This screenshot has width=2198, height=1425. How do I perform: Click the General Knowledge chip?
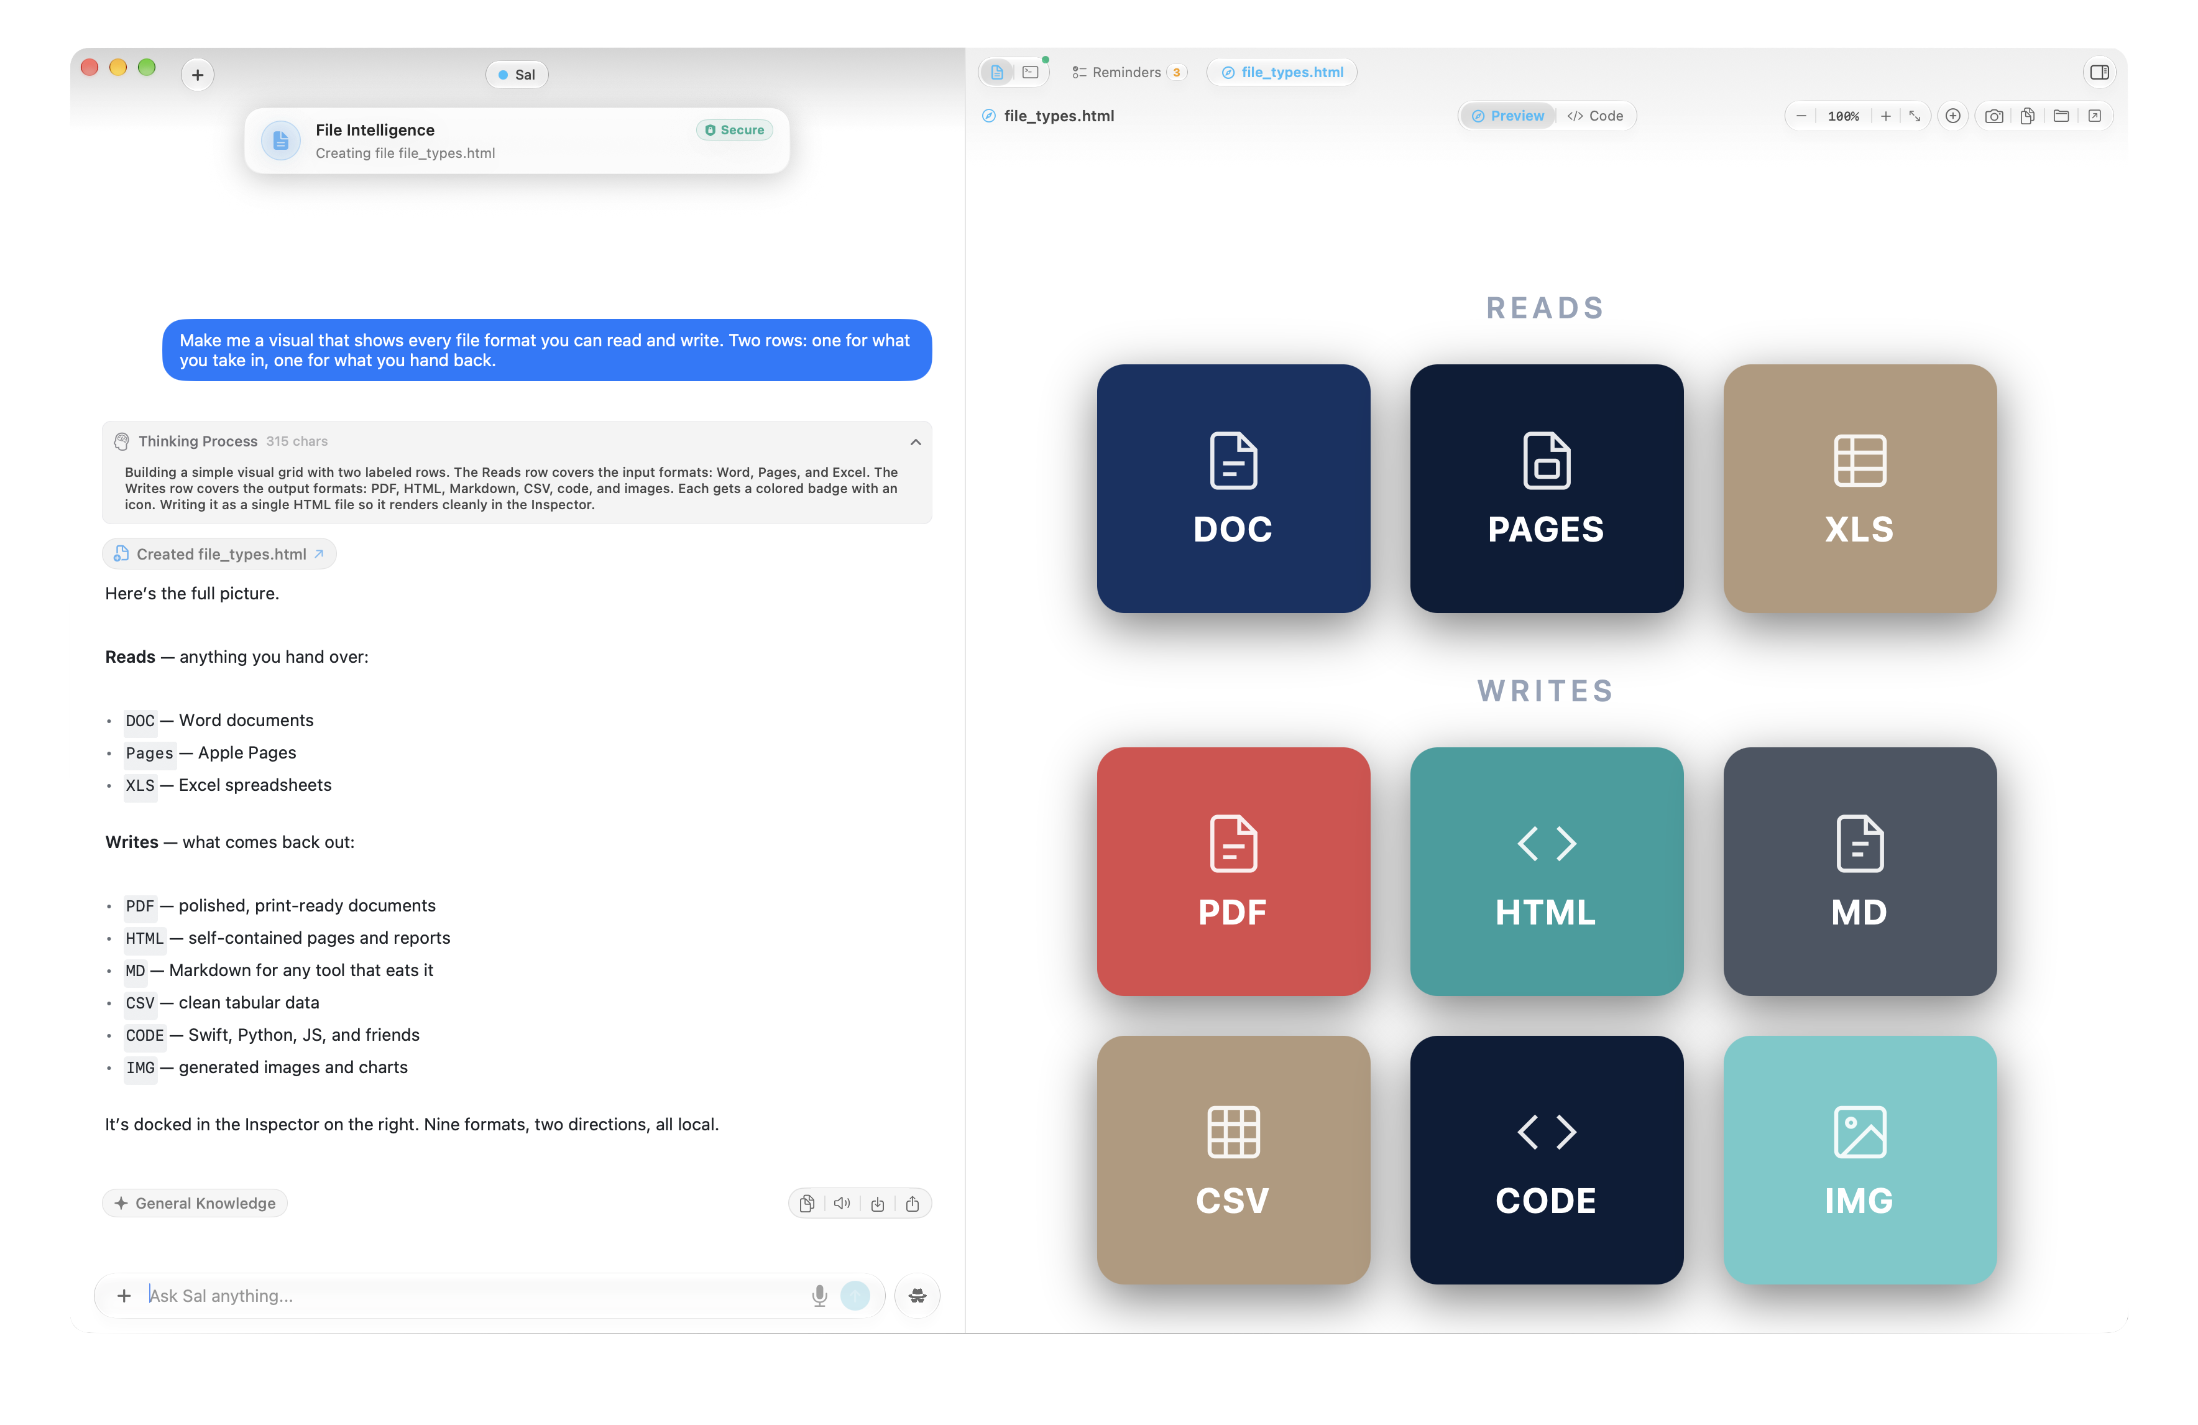195,1203
